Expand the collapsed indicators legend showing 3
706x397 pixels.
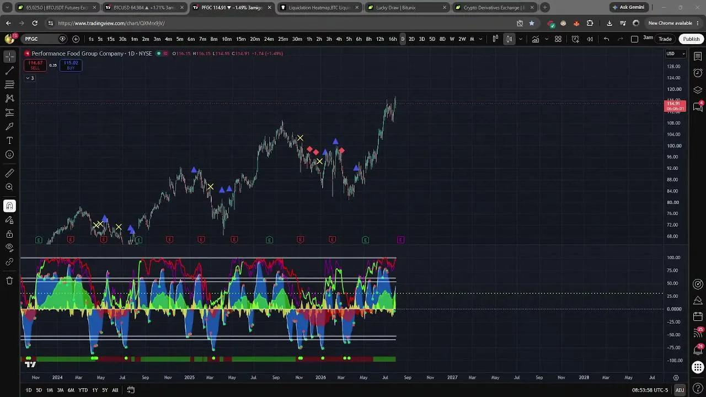tap(30, 78)
